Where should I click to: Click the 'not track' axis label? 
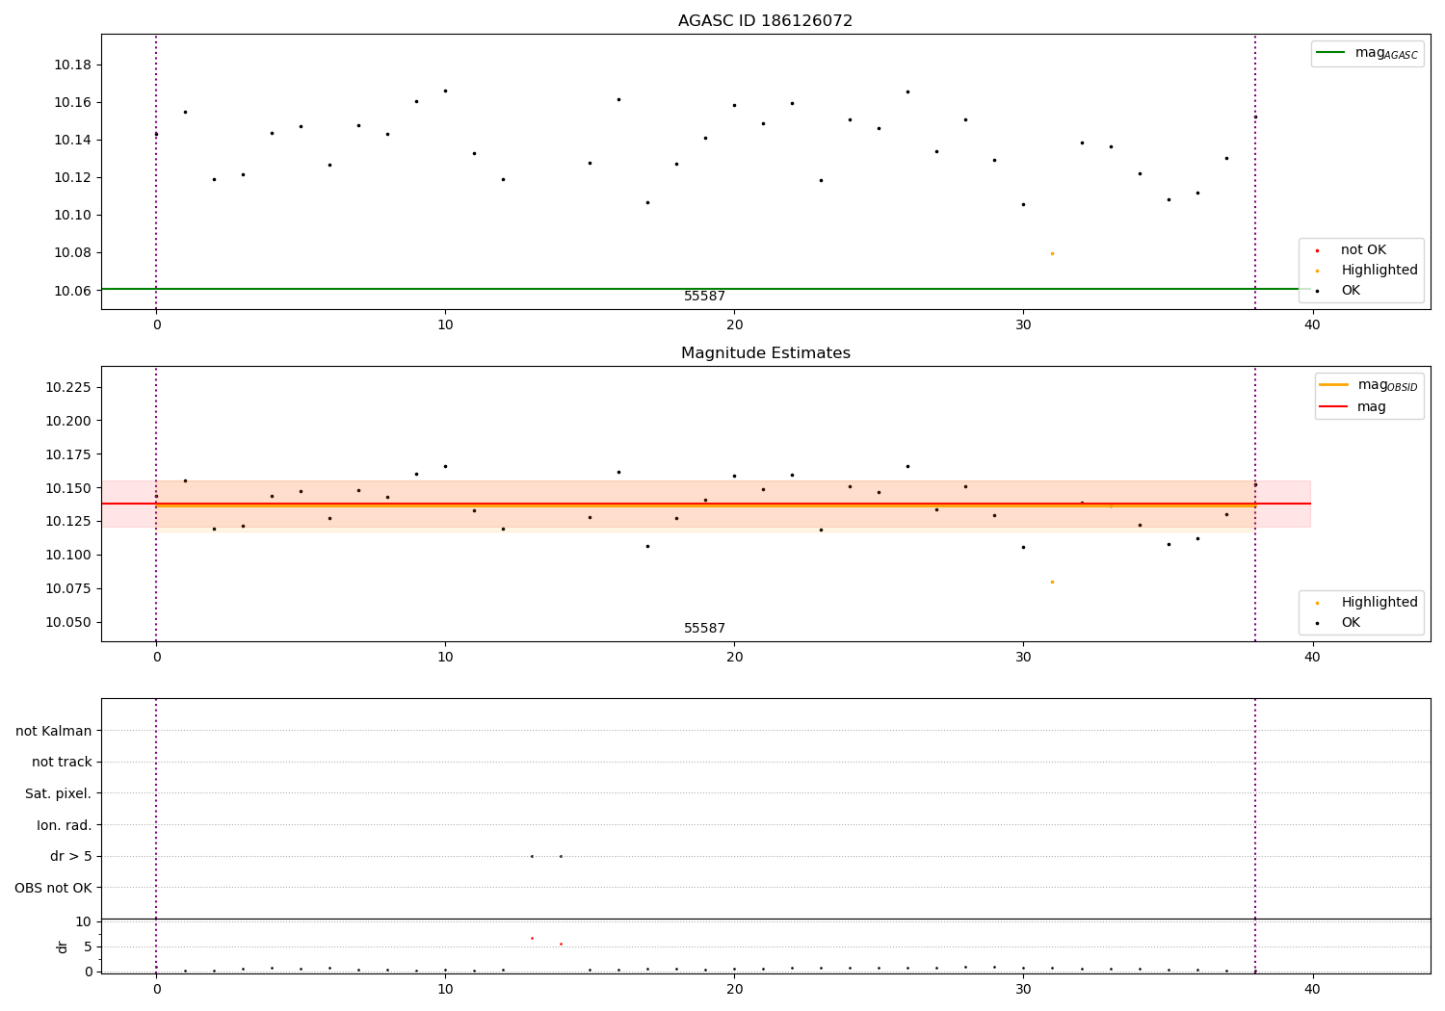(62, 762)
